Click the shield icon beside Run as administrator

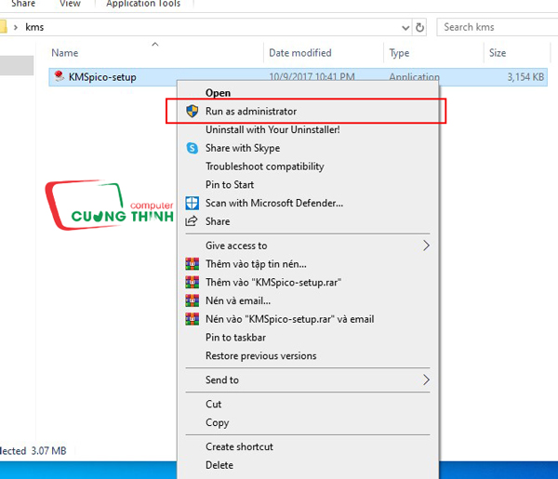pyautogui.click(x=193, y=111)
